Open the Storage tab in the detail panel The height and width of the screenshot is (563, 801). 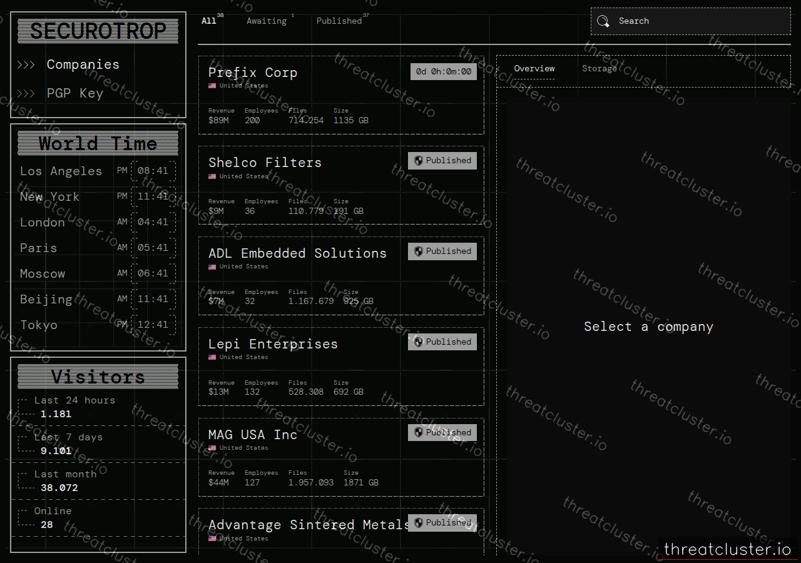[x=599, y=69]
